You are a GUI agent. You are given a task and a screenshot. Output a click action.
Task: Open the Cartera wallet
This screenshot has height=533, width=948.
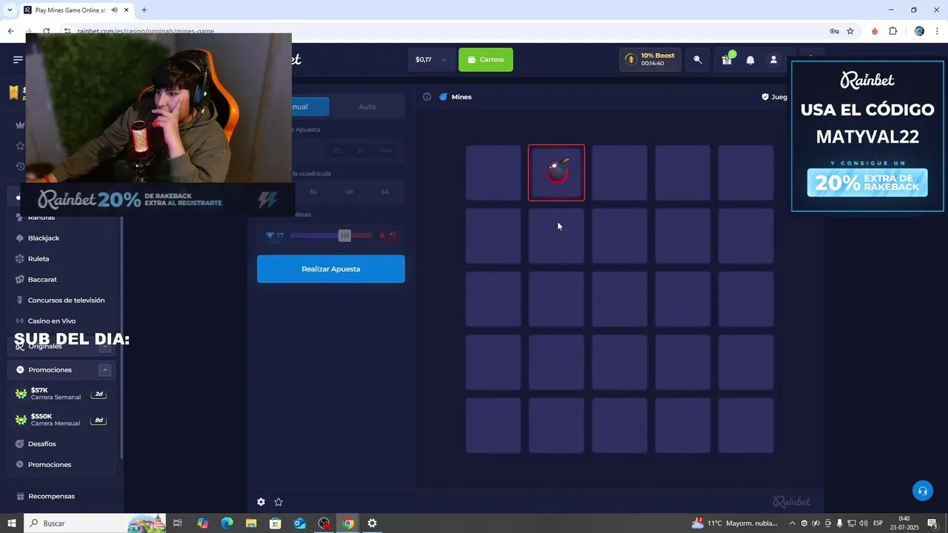[486, 59]
